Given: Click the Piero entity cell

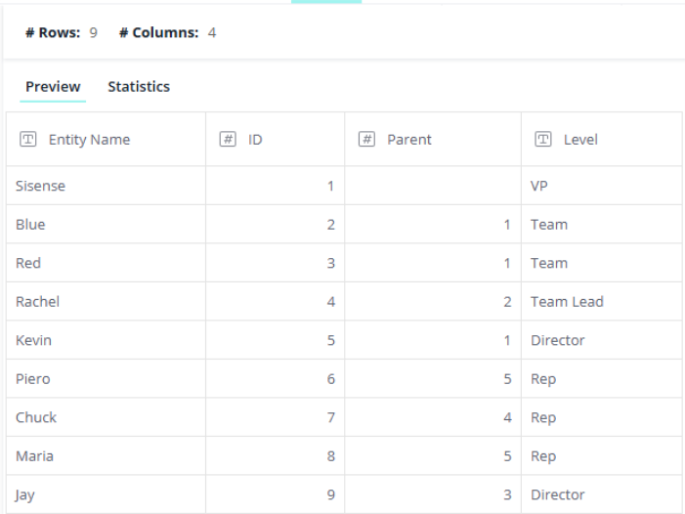Looking at the screenshot, I should 32,379.
